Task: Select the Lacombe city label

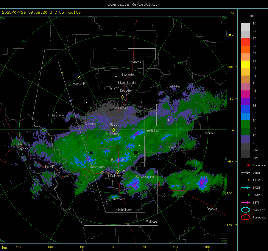Action: (x=128, y=75)
